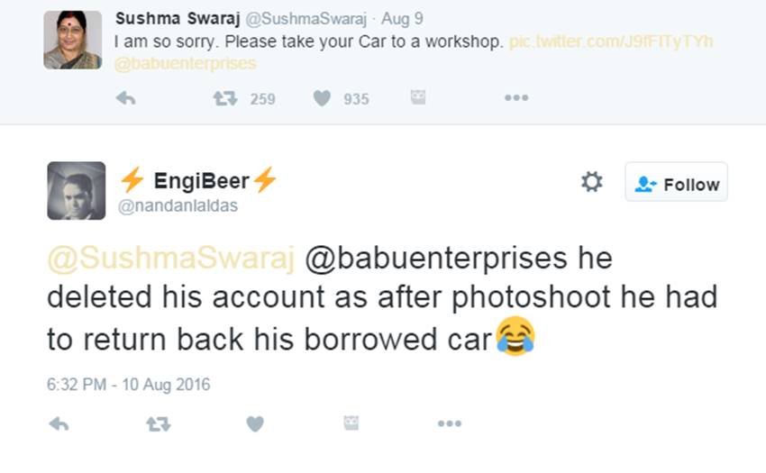766x473 pixels.
Task: Retweet Sushma Swaraj's tweet with 259 retweets
Action: (224, 98)
